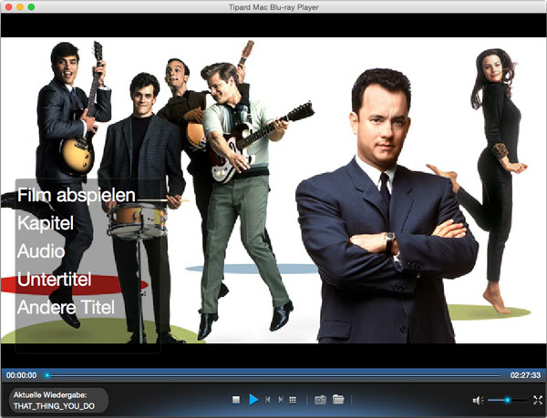The image size is (547, 418).
Task: Click the THAT_THING_YOU_DO disc name
Action: click(x=55, y=406)
